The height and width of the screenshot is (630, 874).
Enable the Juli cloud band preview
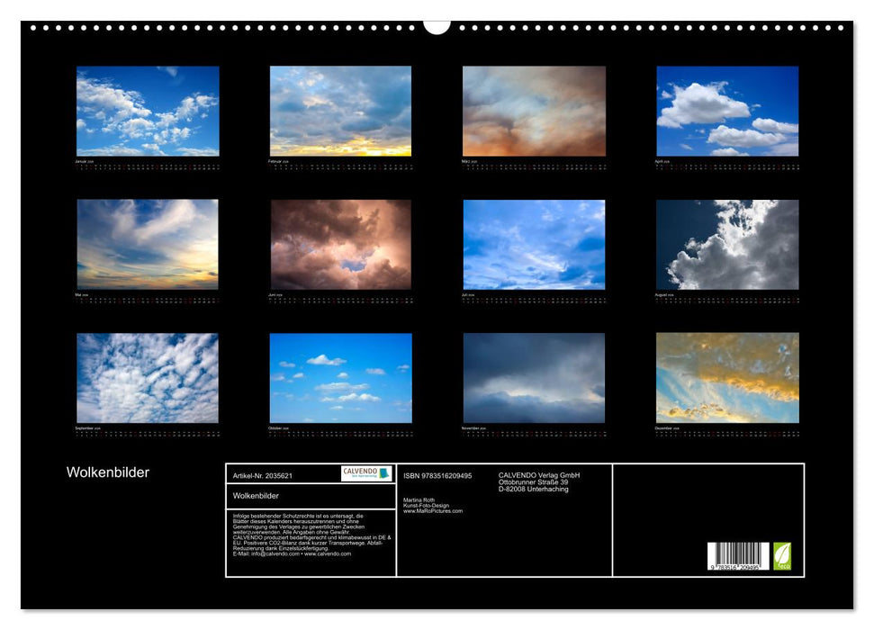click(534, 243)
